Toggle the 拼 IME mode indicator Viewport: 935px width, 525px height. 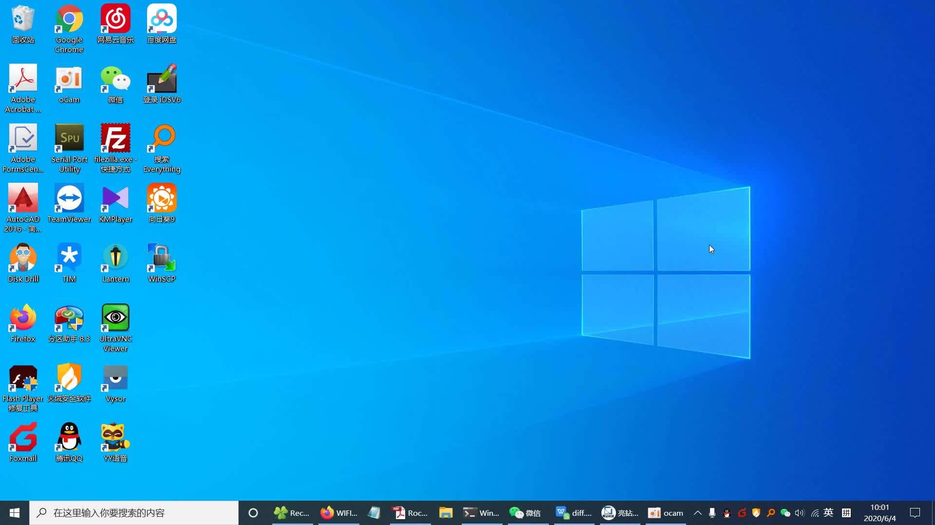(846, 513)
